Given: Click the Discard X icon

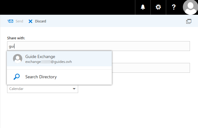Looking at the screenshot, I should [30, 21].
